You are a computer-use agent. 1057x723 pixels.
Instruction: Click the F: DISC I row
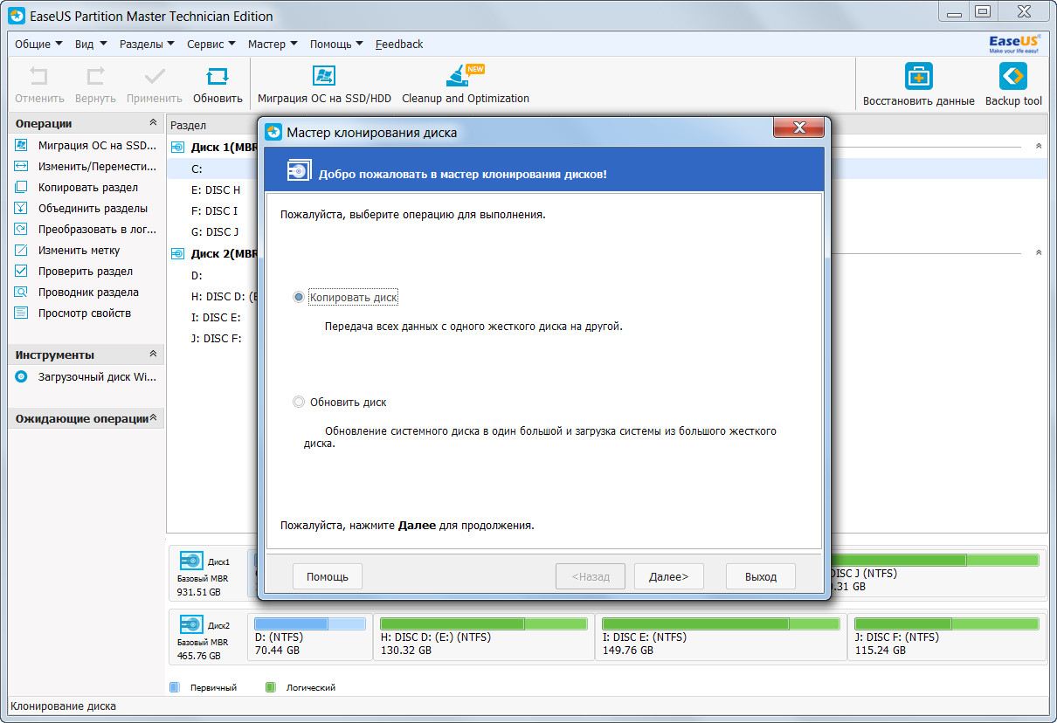point(214,210)
